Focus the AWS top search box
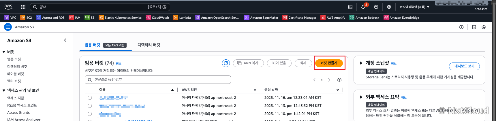Image resolution: width=496 pixels, height=121 pixels. tap(100, 7)
